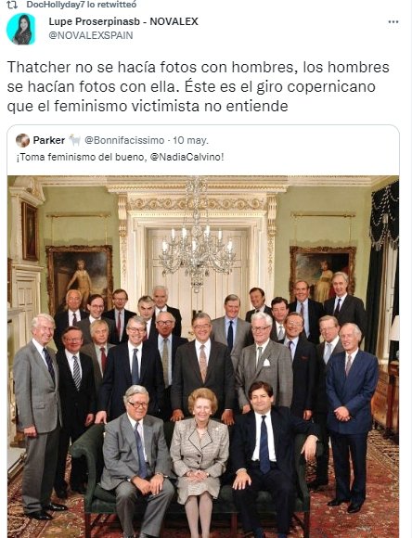Click the main tweet text about Thatcher
The image size is (412, 538).
(x=198, y=86)
